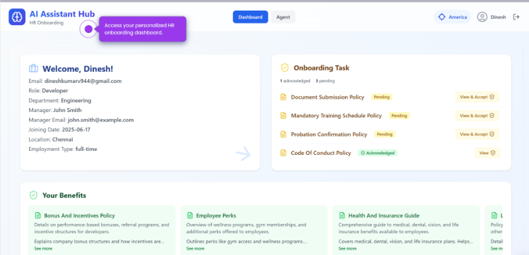Click the logout icon next to Dinesh
The image size is (529, 255).
point(516,16)
